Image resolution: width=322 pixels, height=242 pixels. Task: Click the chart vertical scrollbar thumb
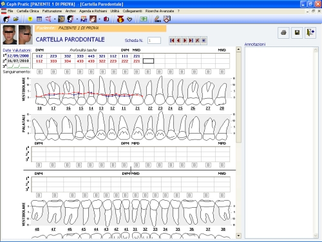point(238,97)
